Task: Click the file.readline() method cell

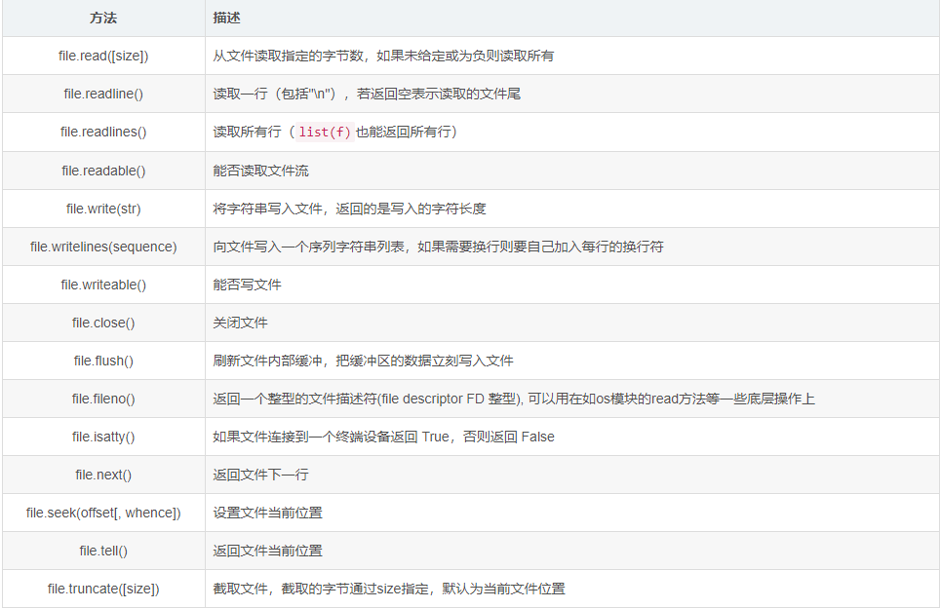Action: click(x=103, y=94)
